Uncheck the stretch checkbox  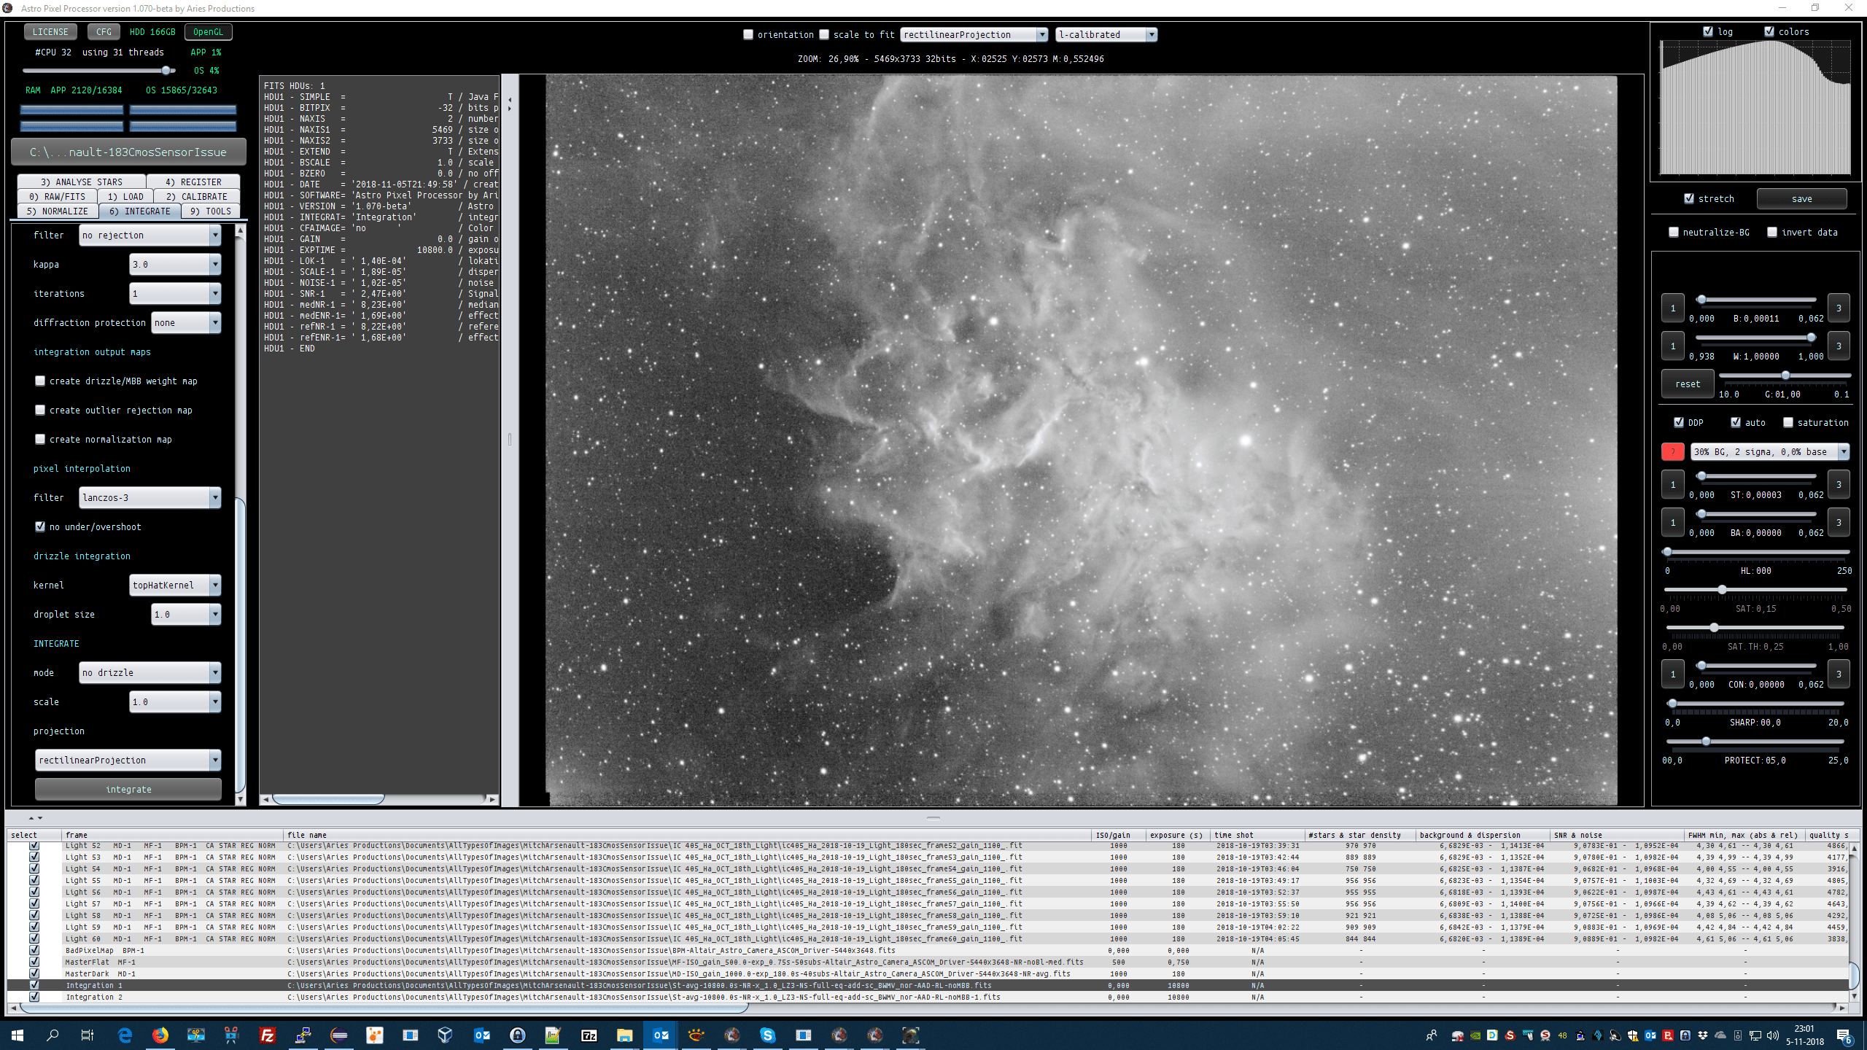point(1689,198)
